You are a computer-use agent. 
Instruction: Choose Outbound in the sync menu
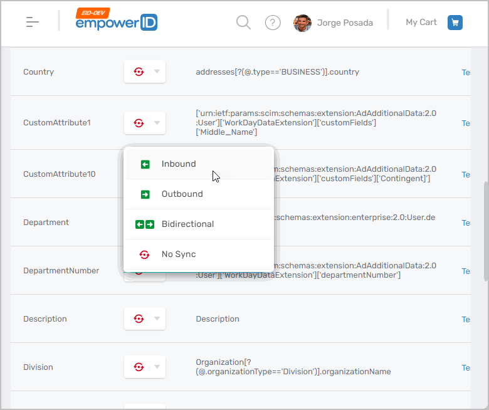182,194
